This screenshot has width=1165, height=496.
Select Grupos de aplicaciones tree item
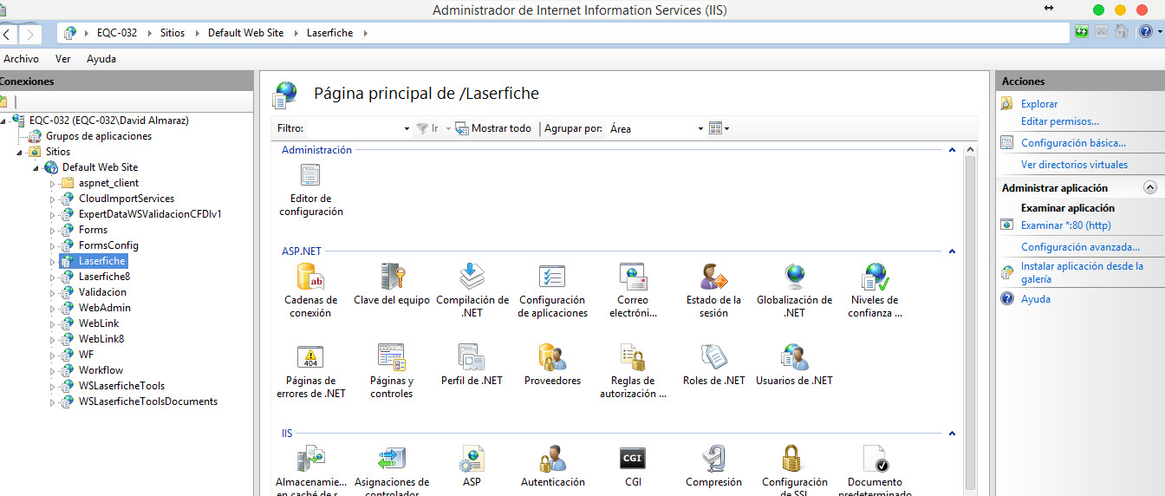pyautogui.click(x=99, y=136)
